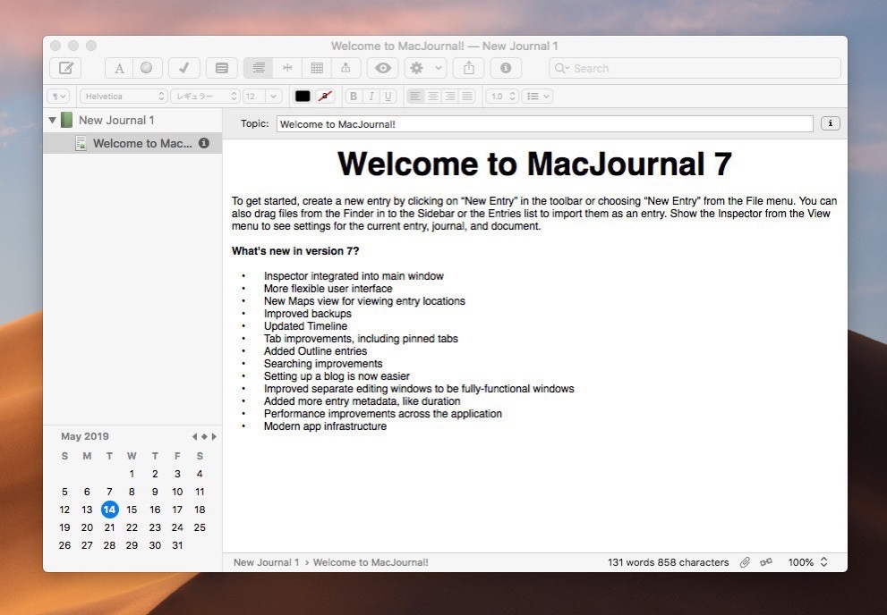Click the checkmark icon in the toolbar
Image resolution: width=887 pixels, height=615 pixels.
click(x=183, y=68)
